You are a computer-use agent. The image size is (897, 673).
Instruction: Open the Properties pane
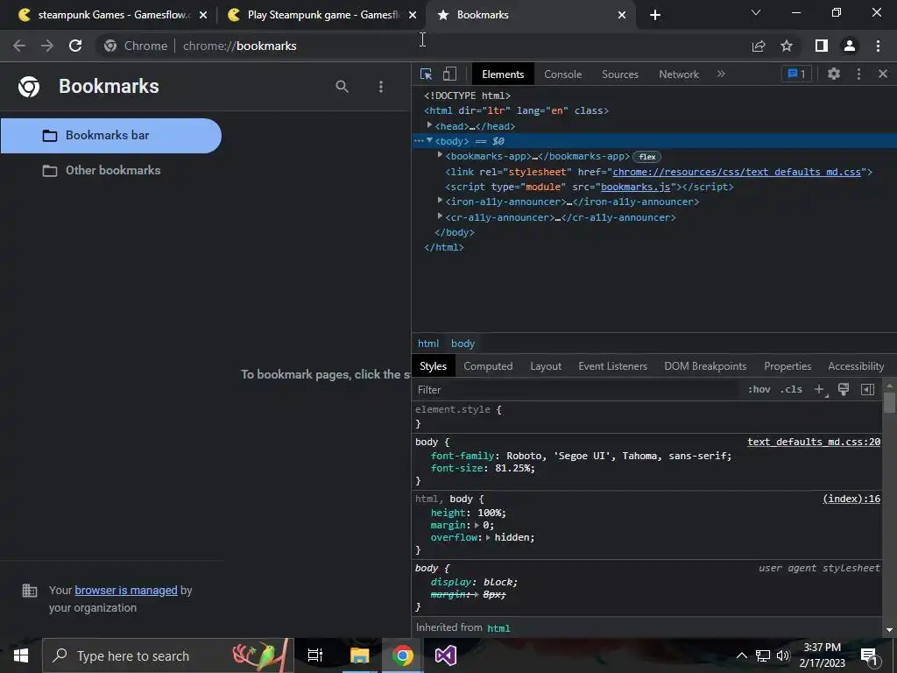pyautogui.click(x=788, y=366)
